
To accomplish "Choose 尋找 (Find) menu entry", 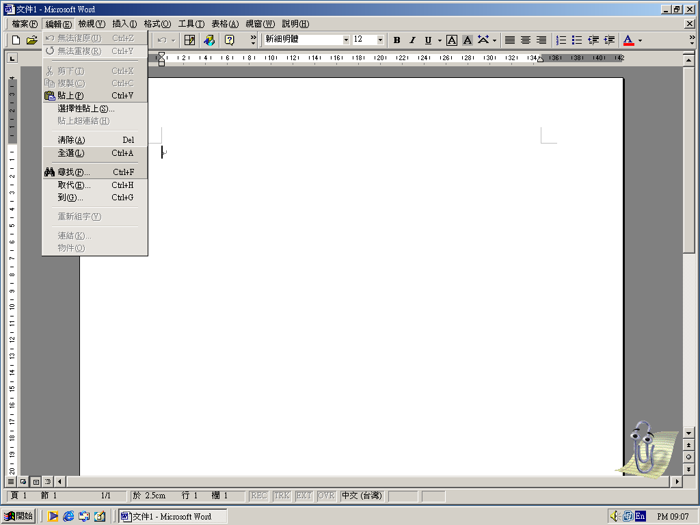I will point(95,172).
